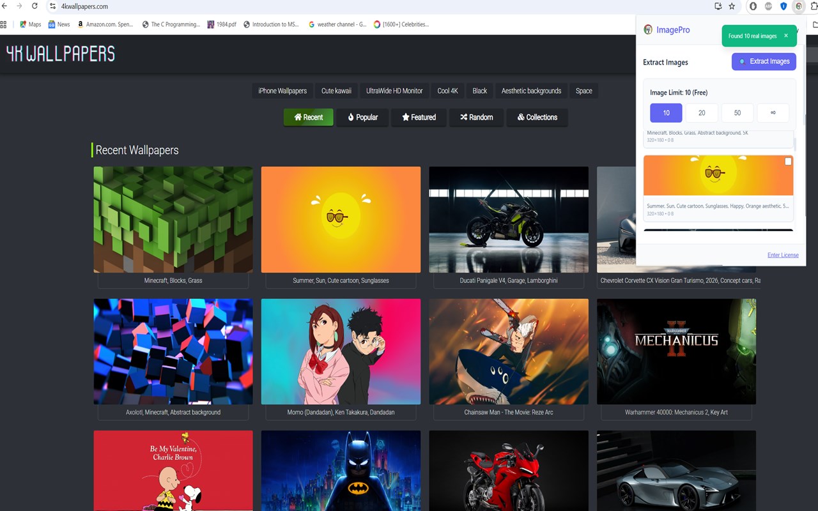This screenshot has width=818, height=511.
Task: Select the Summer Sun image checkbox
Action: tap(788, 162)
